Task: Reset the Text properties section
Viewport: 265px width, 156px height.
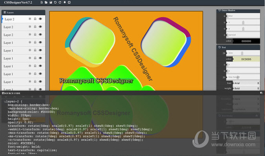Action: [219, 47]
